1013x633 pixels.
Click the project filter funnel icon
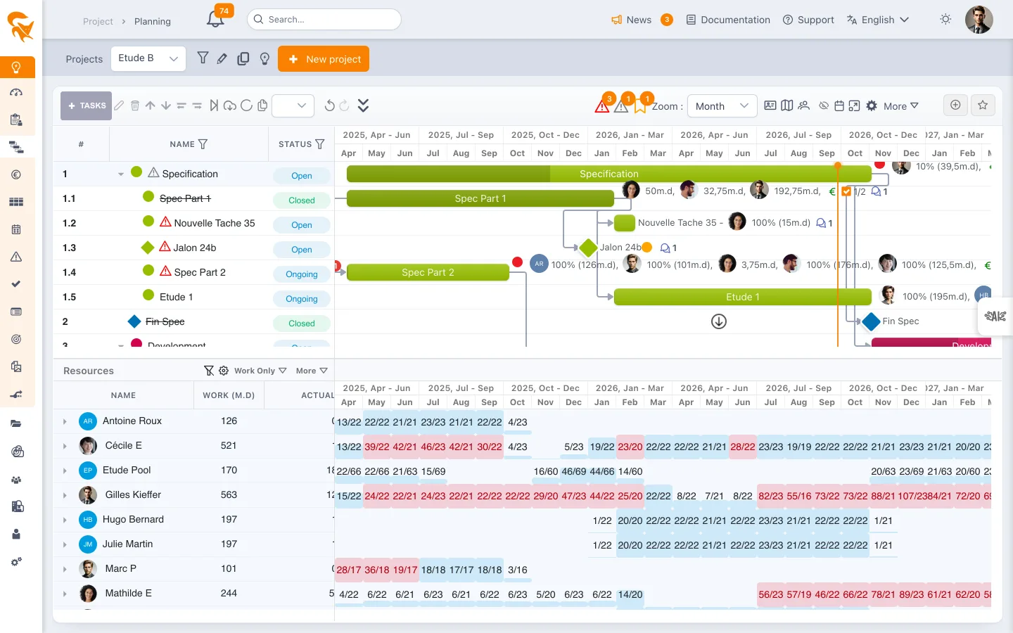(x=203, y=58)
